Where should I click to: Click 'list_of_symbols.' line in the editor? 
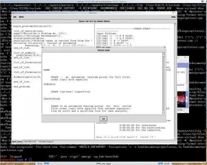tap(25, 53)
